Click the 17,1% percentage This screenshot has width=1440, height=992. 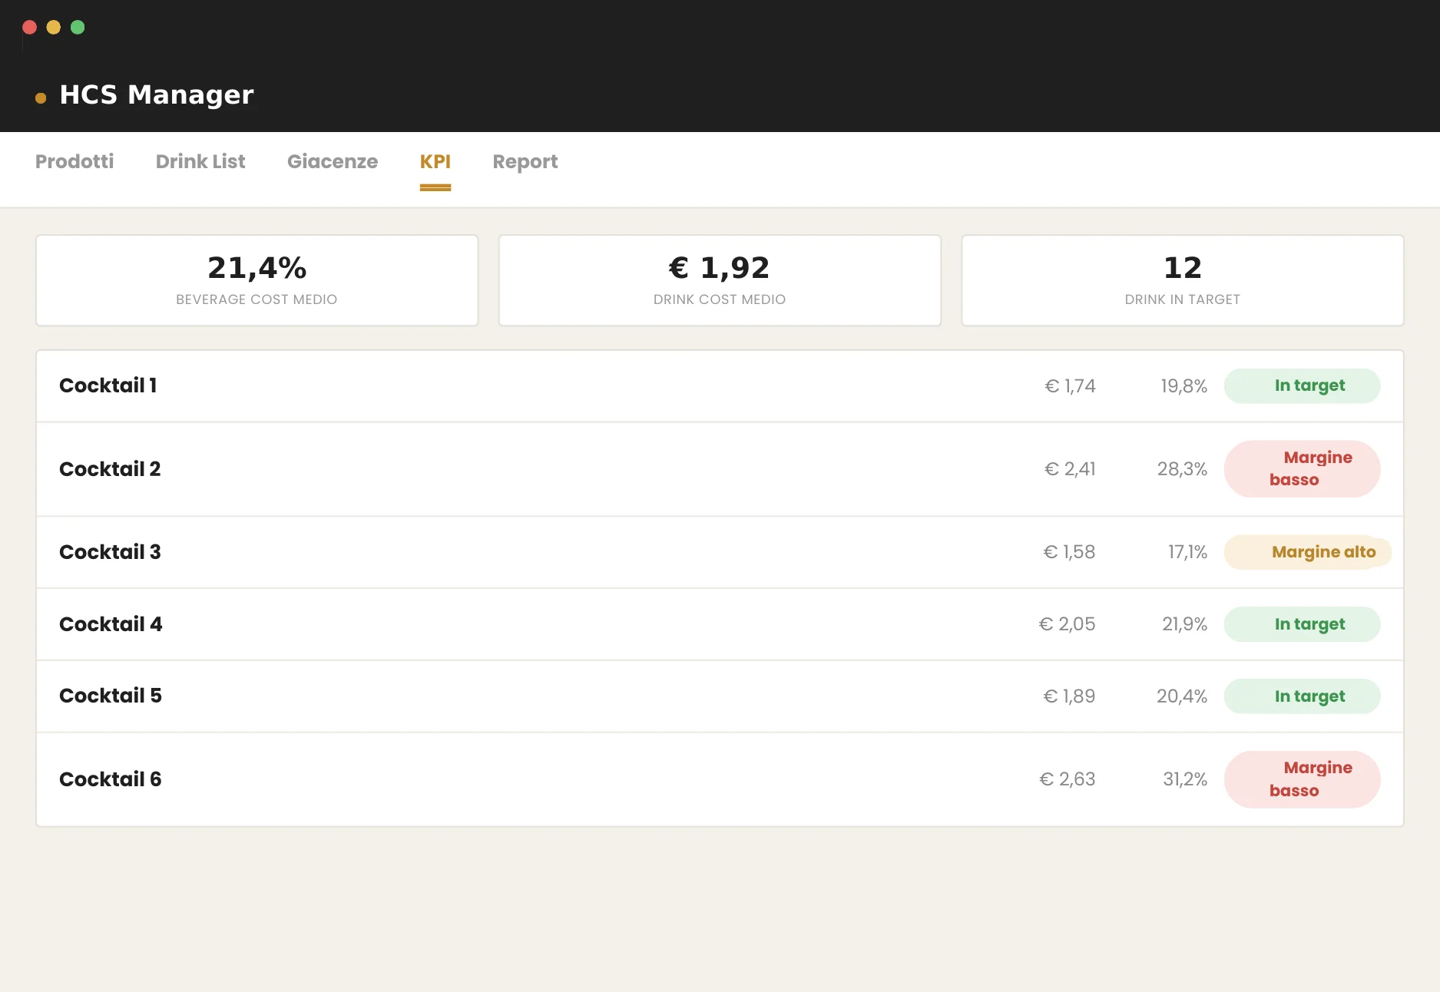click(1187, 552)
